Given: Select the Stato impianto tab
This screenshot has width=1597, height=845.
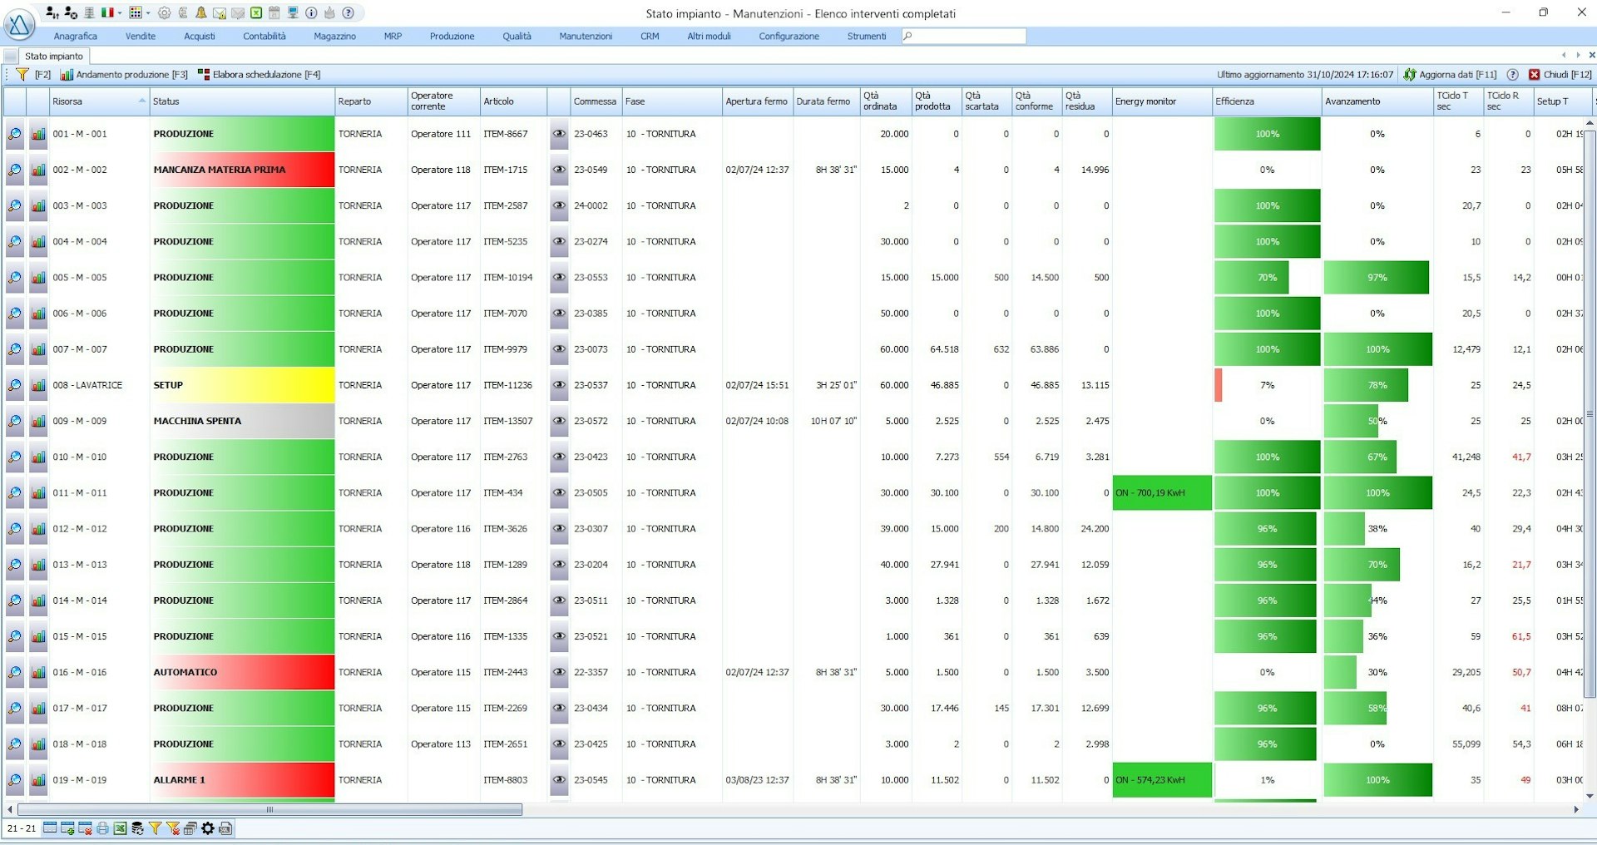Looking at the screenshot, I should point(53,57).
